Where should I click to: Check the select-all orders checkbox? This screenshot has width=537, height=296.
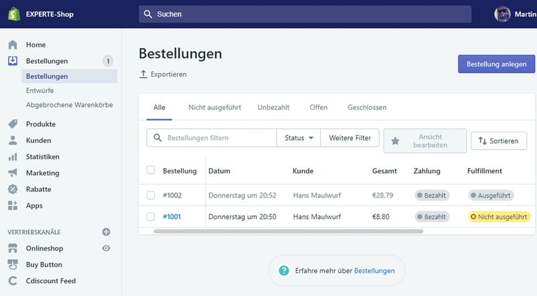coord(150,170)
